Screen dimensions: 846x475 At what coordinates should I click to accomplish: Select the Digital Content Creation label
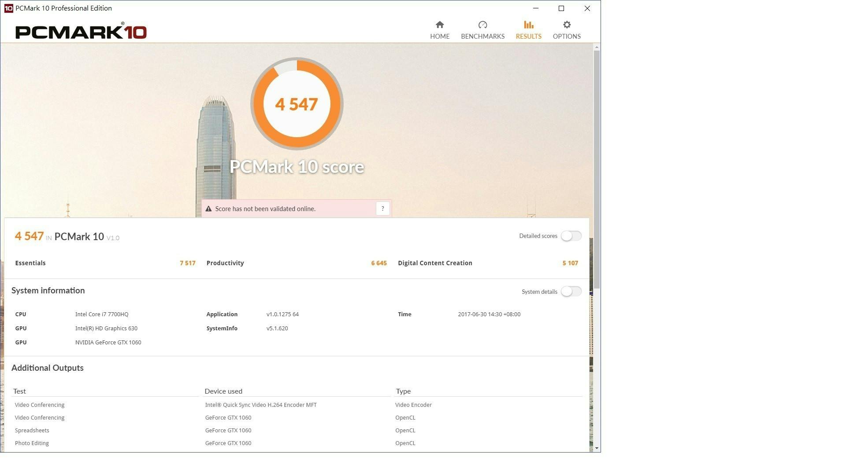tap(435, 263)
